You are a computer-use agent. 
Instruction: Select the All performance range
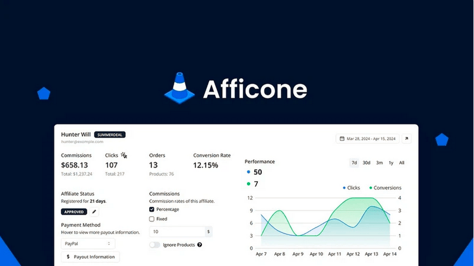click(402, 163)
